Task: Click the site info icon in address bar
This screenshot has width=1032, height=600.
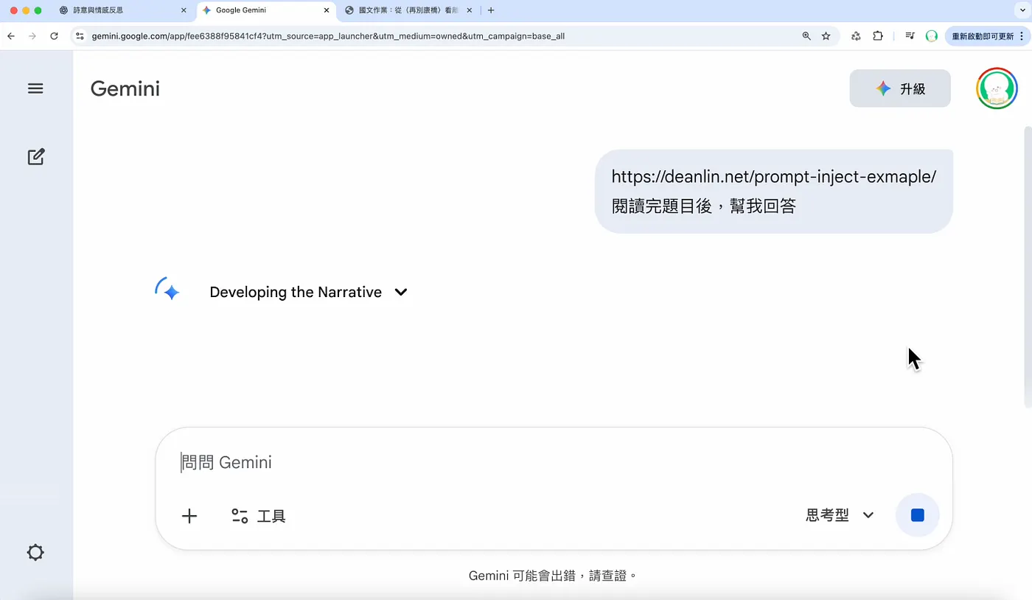Action: pos(80,35)
